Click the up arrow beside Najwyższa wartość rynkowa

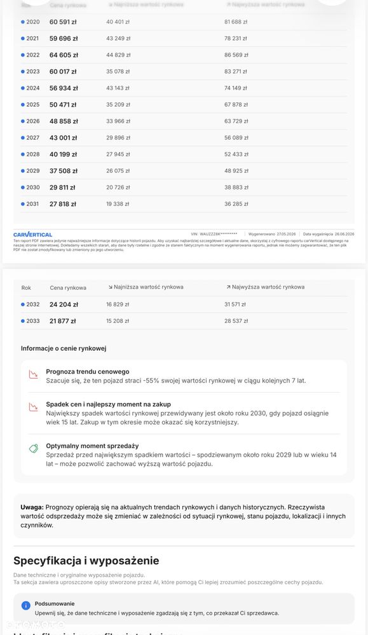pyautogui.click(x=228, y=287)
